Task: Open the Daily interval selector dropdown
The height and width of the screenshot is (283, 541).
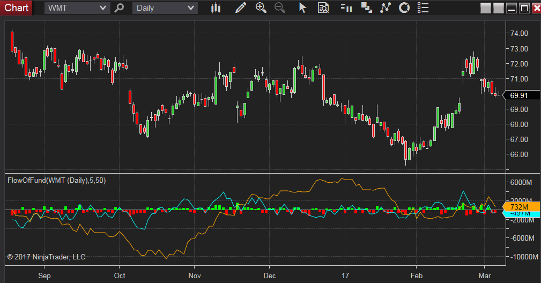Action: [165, 8]
